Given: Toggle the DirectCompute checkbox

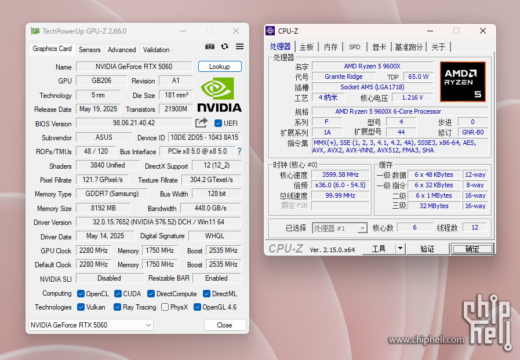Looking at the screenshot, I should [x=151, y=294].
